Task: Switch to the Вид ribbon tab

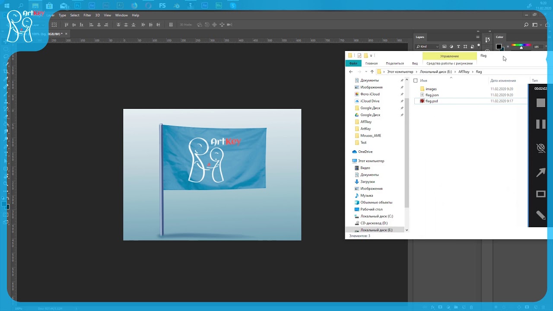Action: (415, 63)
